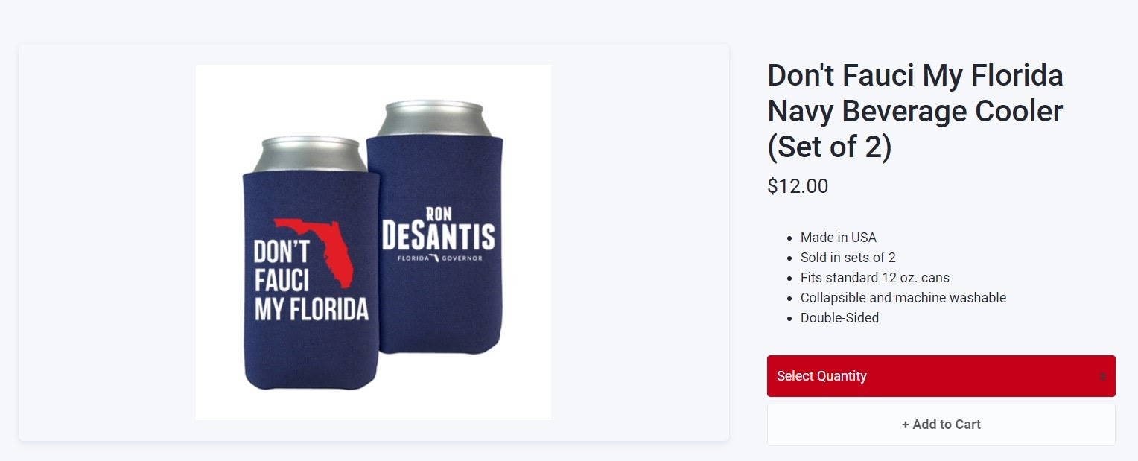Image resolution: width=1138 pixels, height=461 pixels.
Task: Select the product title heading text
Action: pos(915,111)
